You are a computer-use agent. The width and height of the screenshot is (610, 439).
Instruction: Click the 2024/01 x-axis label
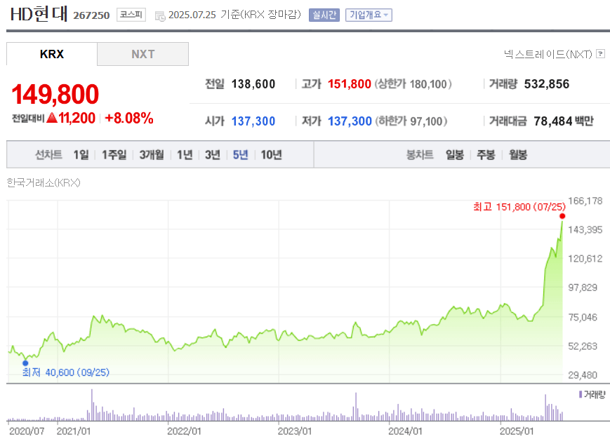tap(405, 431)
